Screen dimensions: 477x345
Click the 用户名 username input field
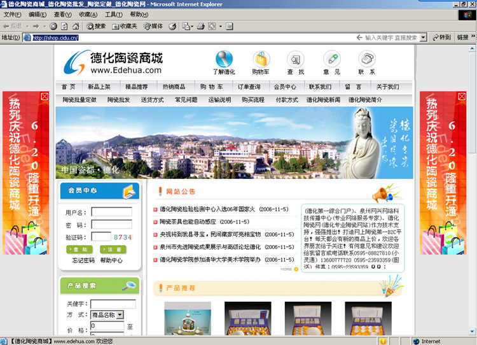tap(112, 212)
